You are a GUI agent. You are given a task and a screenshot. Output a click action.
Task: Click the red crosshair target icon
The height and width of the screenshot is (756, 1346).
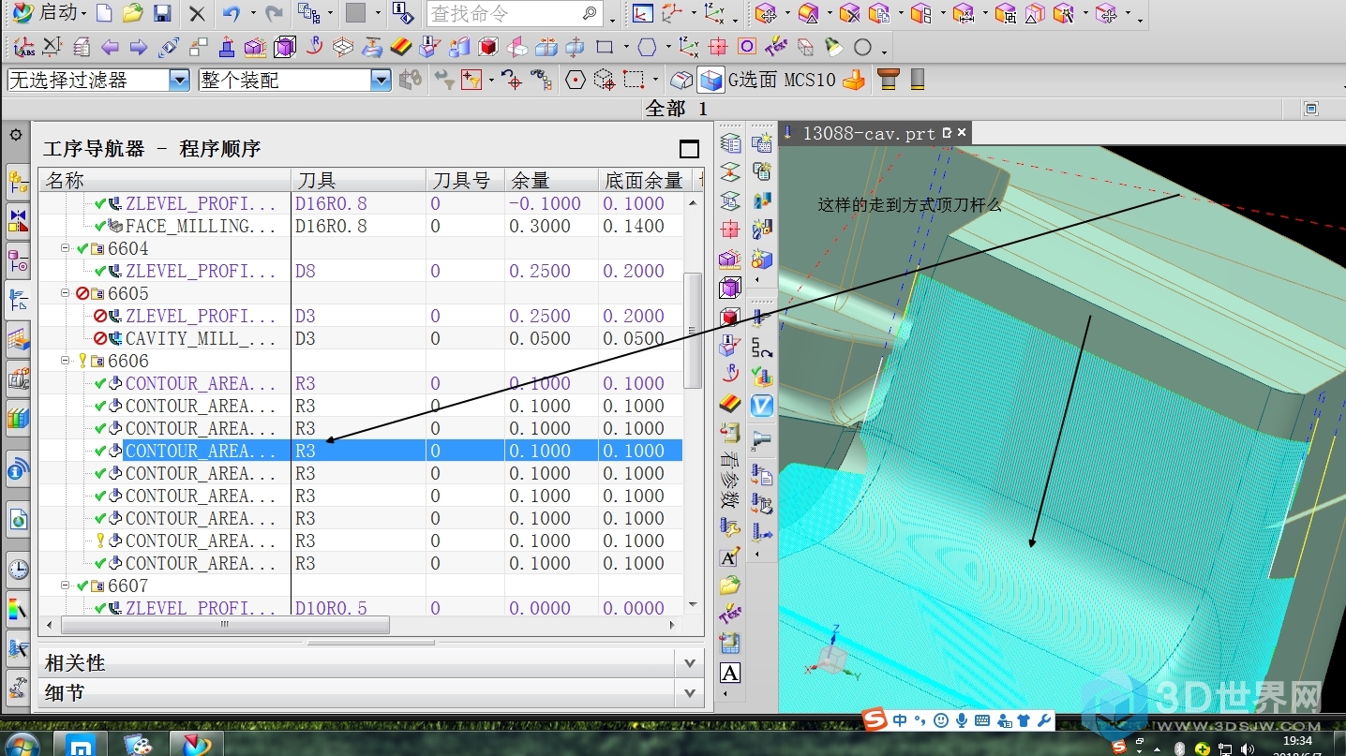click(718, 47)
